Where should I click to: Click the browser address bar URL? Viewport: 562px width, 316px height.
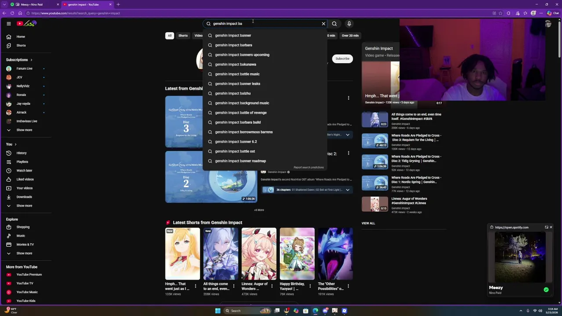coord(76,13)
